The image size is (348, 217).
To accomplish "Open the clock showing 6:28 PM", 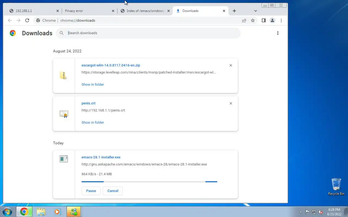I will pyautogui.click(x=334, y=212).
